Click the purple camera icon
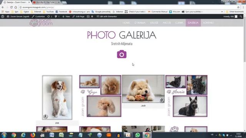The width and height of the screenshot is (246, 138). (122, 54)
